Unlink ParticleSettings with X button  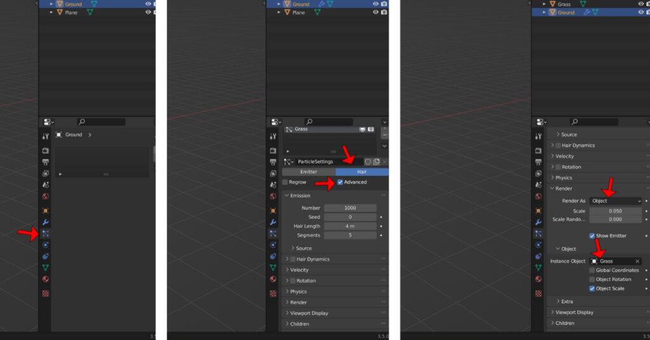[385, 162]
